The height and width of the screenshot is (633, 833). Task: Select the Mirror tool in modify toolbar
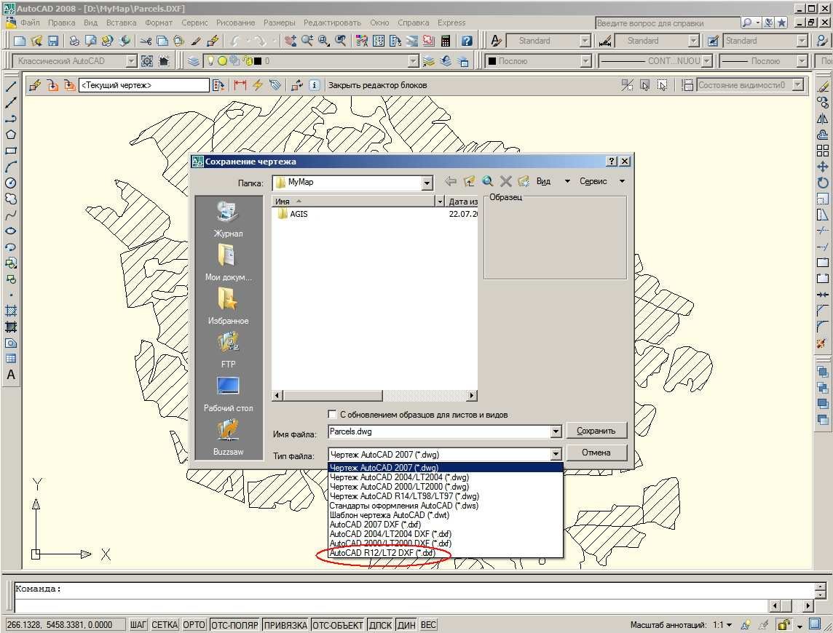[822, 119]
